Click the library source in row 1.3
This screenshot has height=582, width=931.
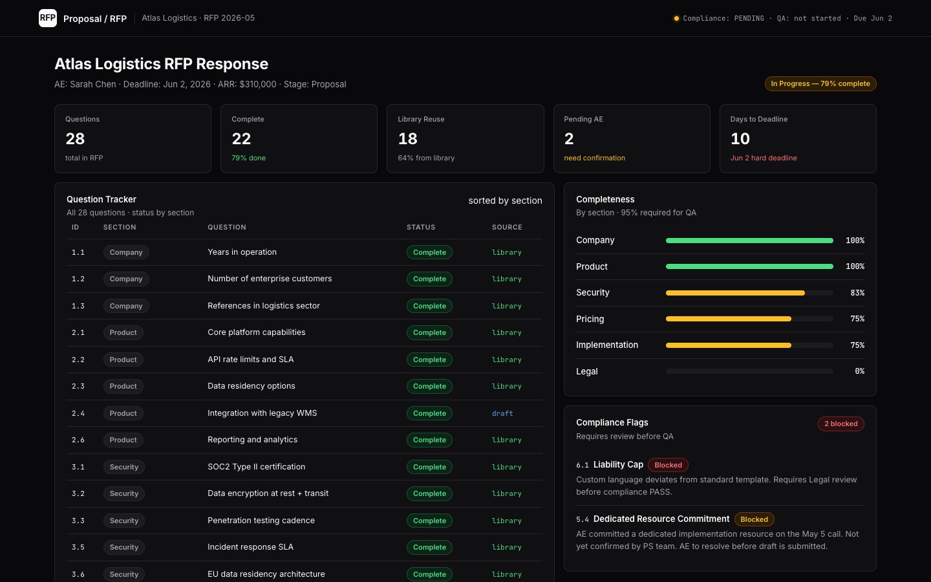[507, 306]
